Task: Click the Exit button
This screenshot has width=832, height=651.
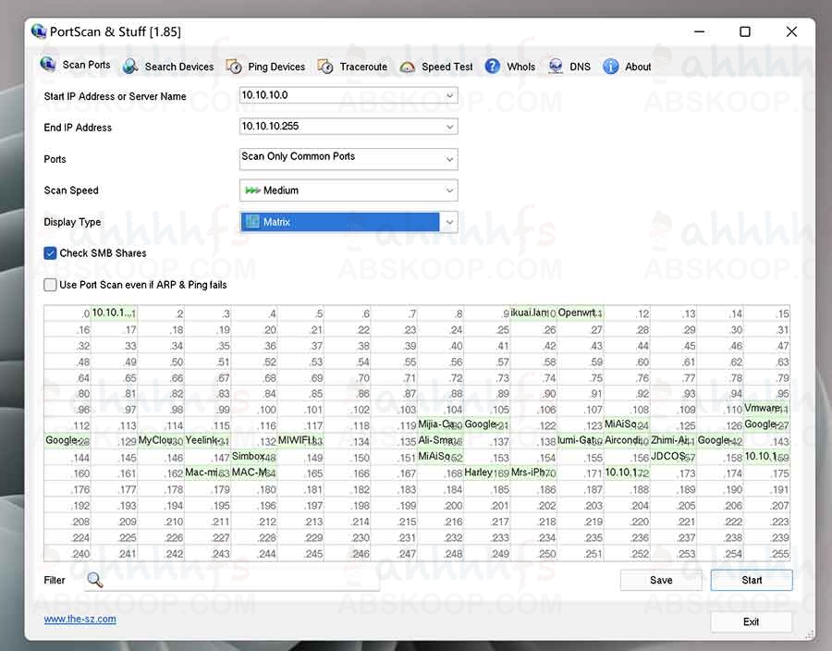Action: (751, 621)
